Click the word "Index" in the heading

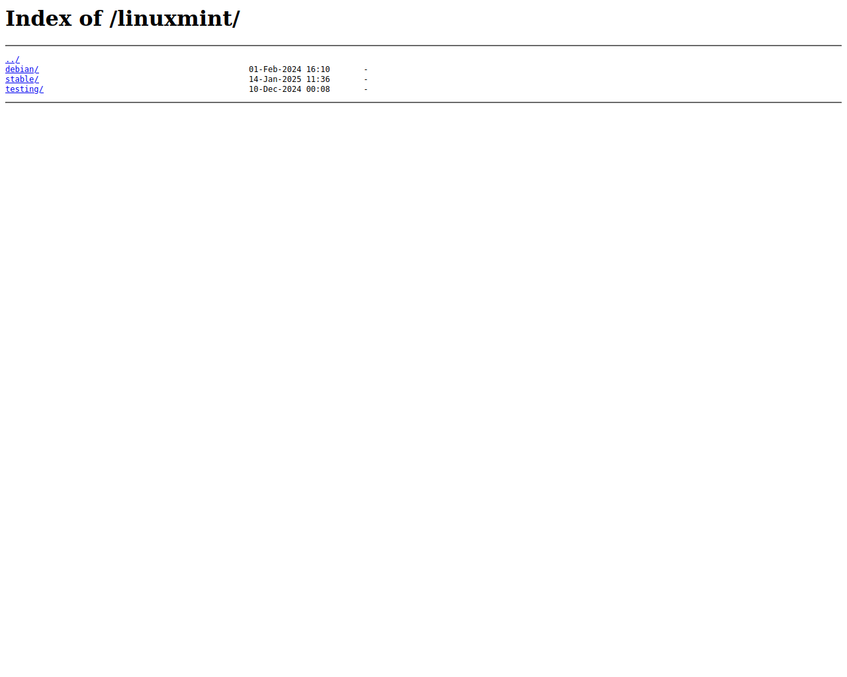pos(38,19)
